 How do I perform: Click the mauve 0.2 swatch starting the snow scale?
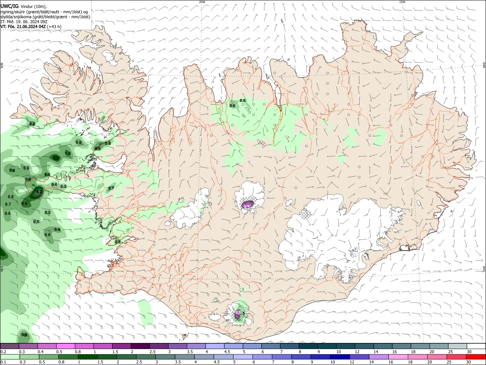(x=9, y=346)
